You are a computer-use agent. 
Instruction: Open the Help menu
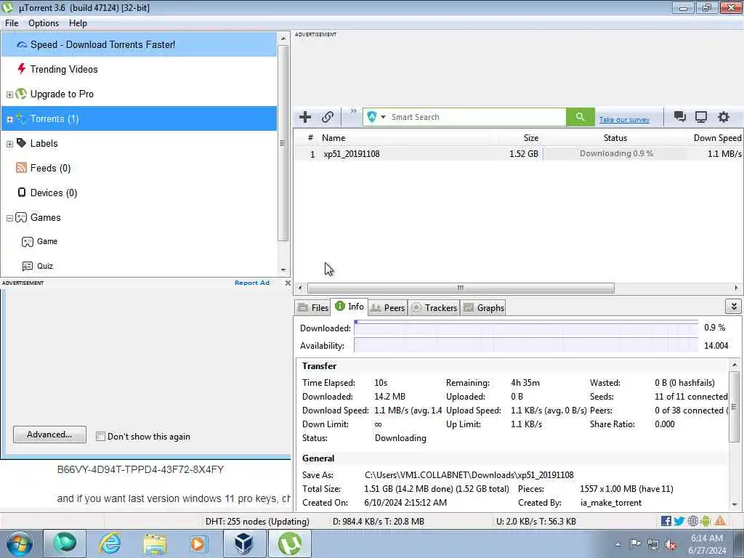tap(78, 23)
